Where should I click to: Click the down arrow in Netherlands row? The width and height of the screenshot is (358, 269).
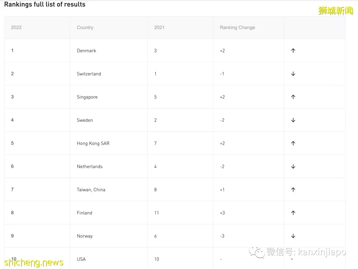[x=293, y=167]
